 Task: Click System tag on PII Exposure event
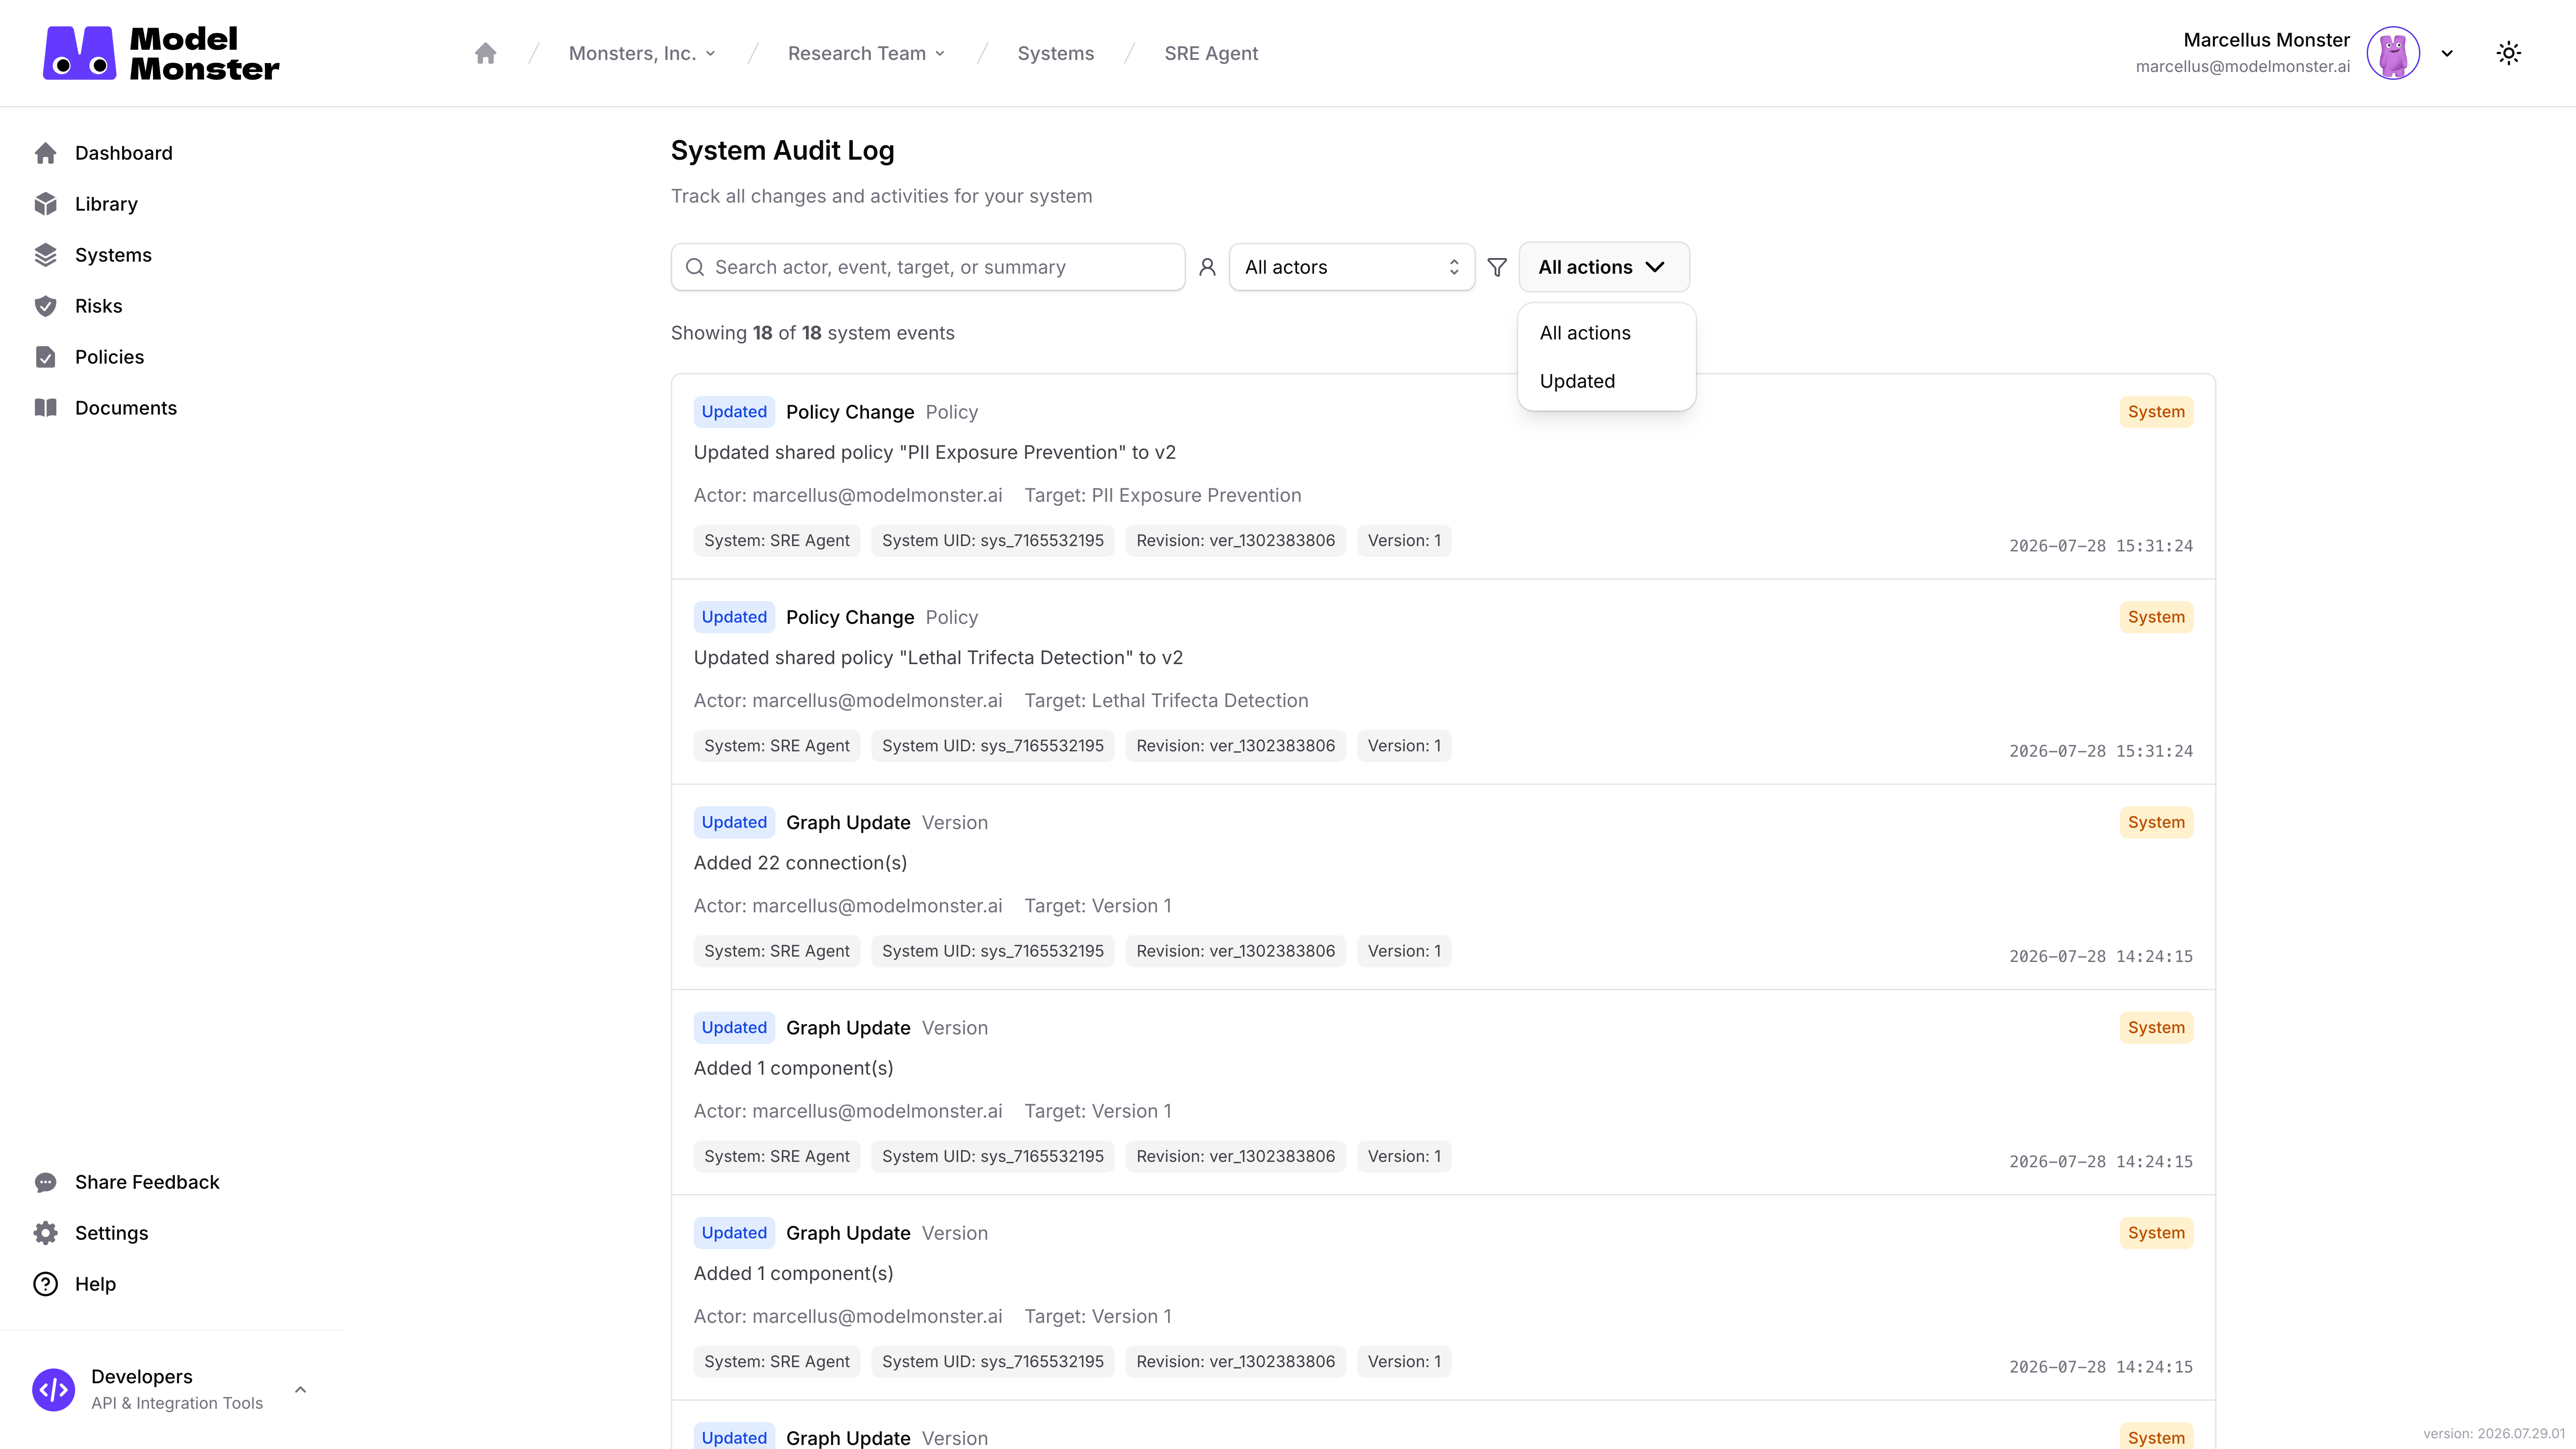[2156, 412]
